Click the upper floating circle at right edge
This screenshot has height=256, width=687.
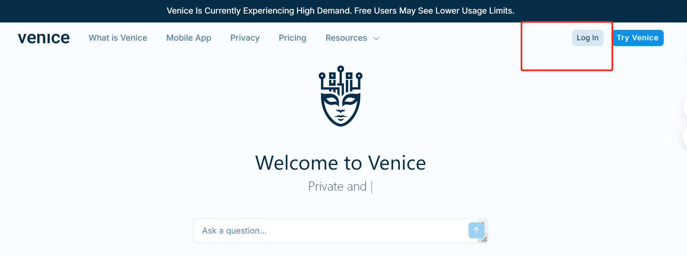tap(685, 107)
